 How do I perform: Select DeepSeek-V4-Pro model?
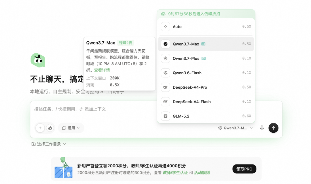206,87
